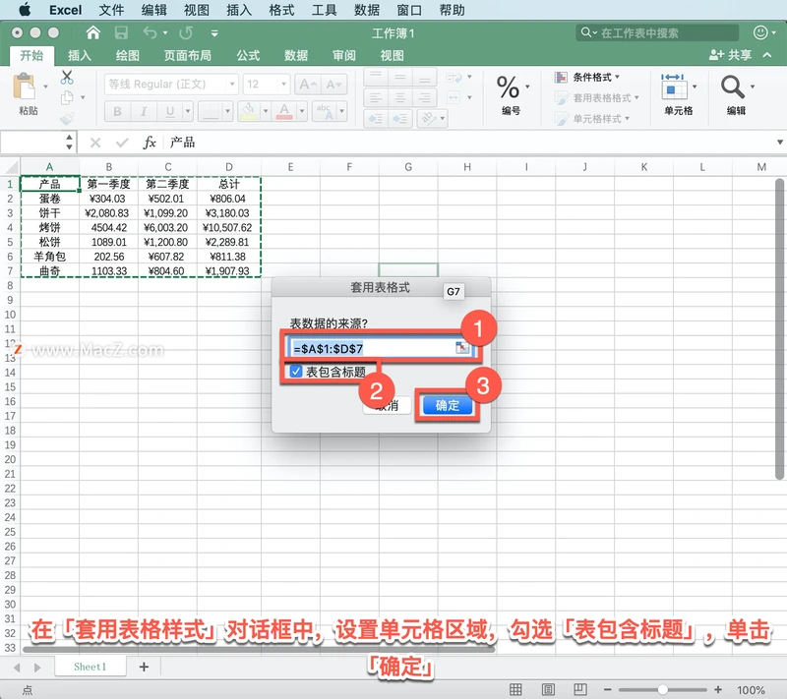This screenshot has height=699, width=787.
Task: Open the 公式 ribbon tab
Action: click(248, 55)
